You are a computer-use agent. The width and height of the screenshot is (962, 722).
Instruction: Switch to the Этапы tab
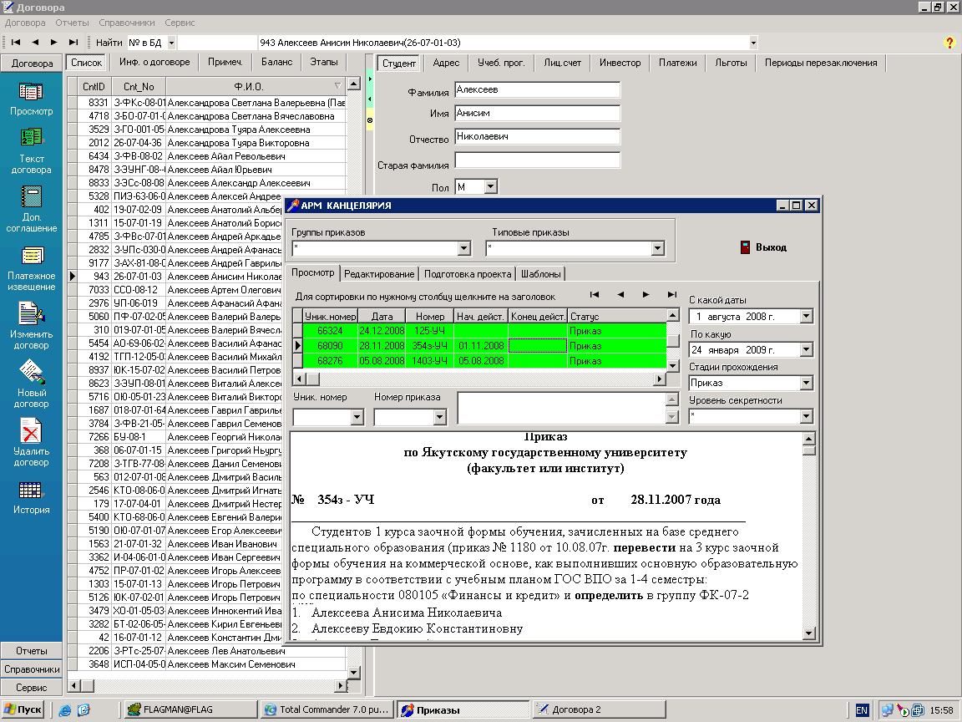(324, 62)
